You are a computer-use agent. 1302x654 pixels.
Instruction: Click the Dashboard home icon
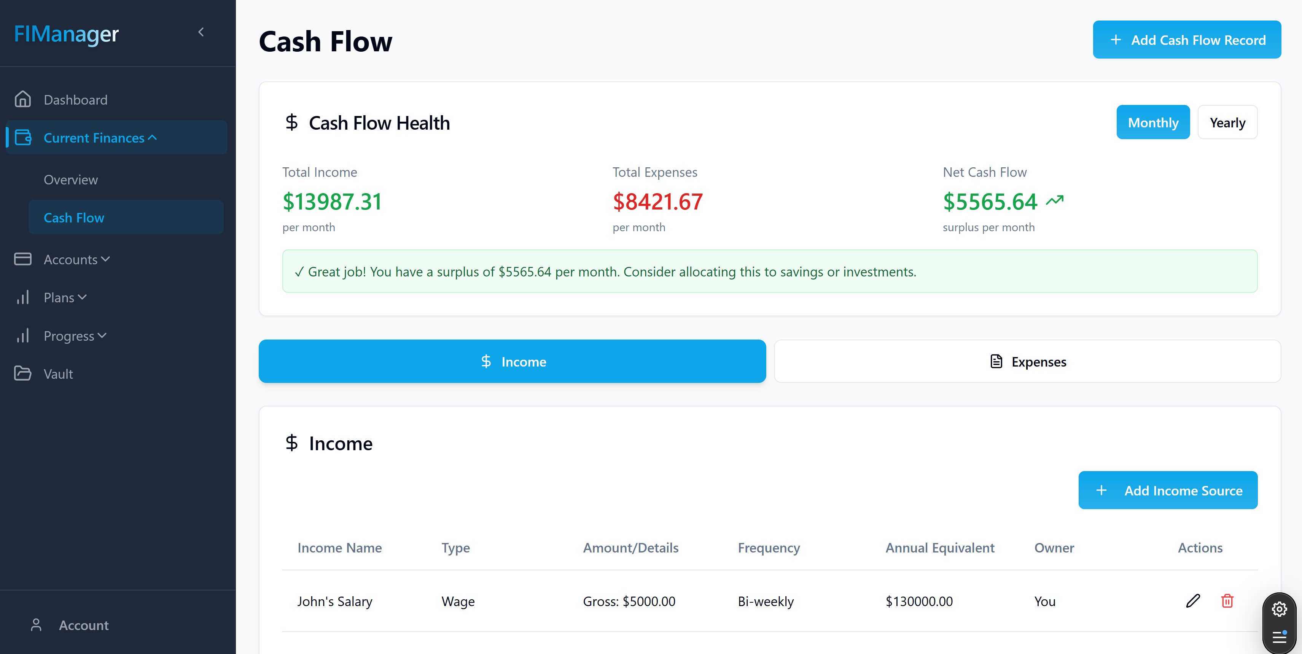(x=23, y=99)
